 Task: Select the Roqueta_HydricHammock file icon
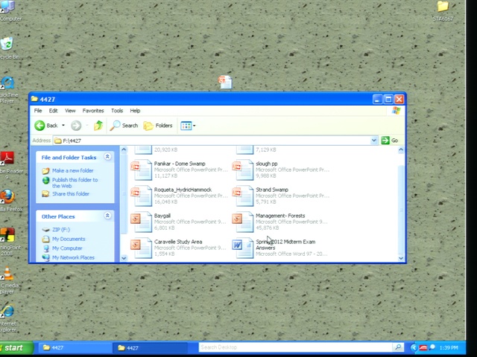pyautogui.click(x=141, y=196)
